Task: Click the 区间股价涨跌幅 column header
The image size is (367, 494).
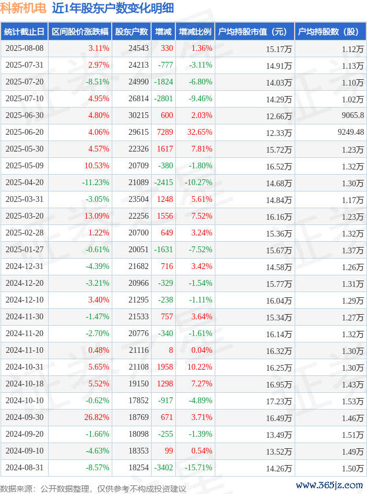Action: [80, 31]
